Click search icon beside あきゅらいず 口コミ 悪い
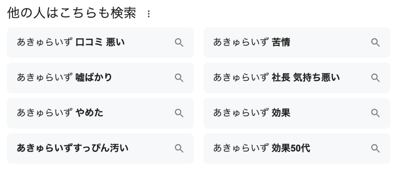 pyautogui.click(x=179, y=42)
